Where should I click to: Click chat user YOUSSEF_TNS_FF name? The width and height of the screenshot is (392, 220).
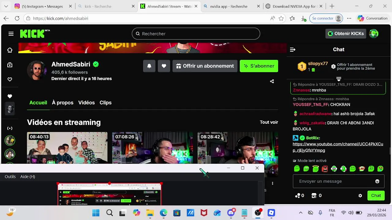point(311,105)
